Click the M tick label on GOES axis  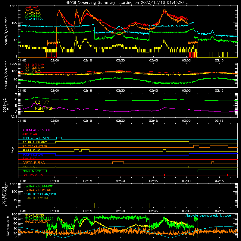[x=16, y=94]
